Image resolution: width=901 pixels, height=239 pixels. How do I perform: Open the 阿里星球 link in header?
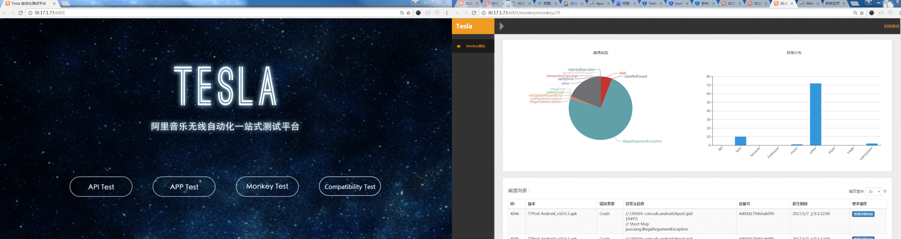(891, 26)
